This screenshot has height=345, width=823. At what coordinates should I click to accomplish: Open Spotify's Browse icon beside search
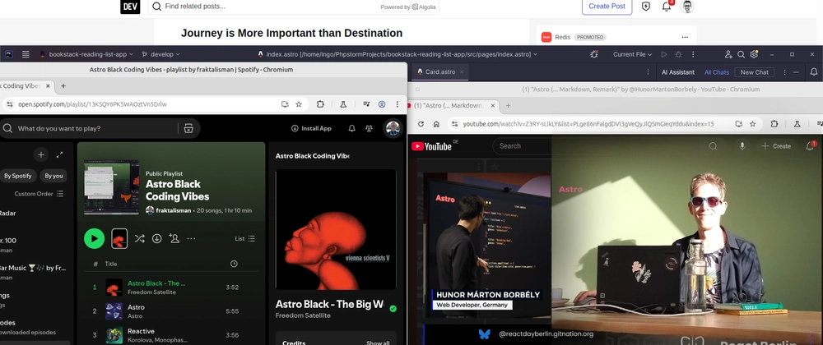(x=189, y=128)
